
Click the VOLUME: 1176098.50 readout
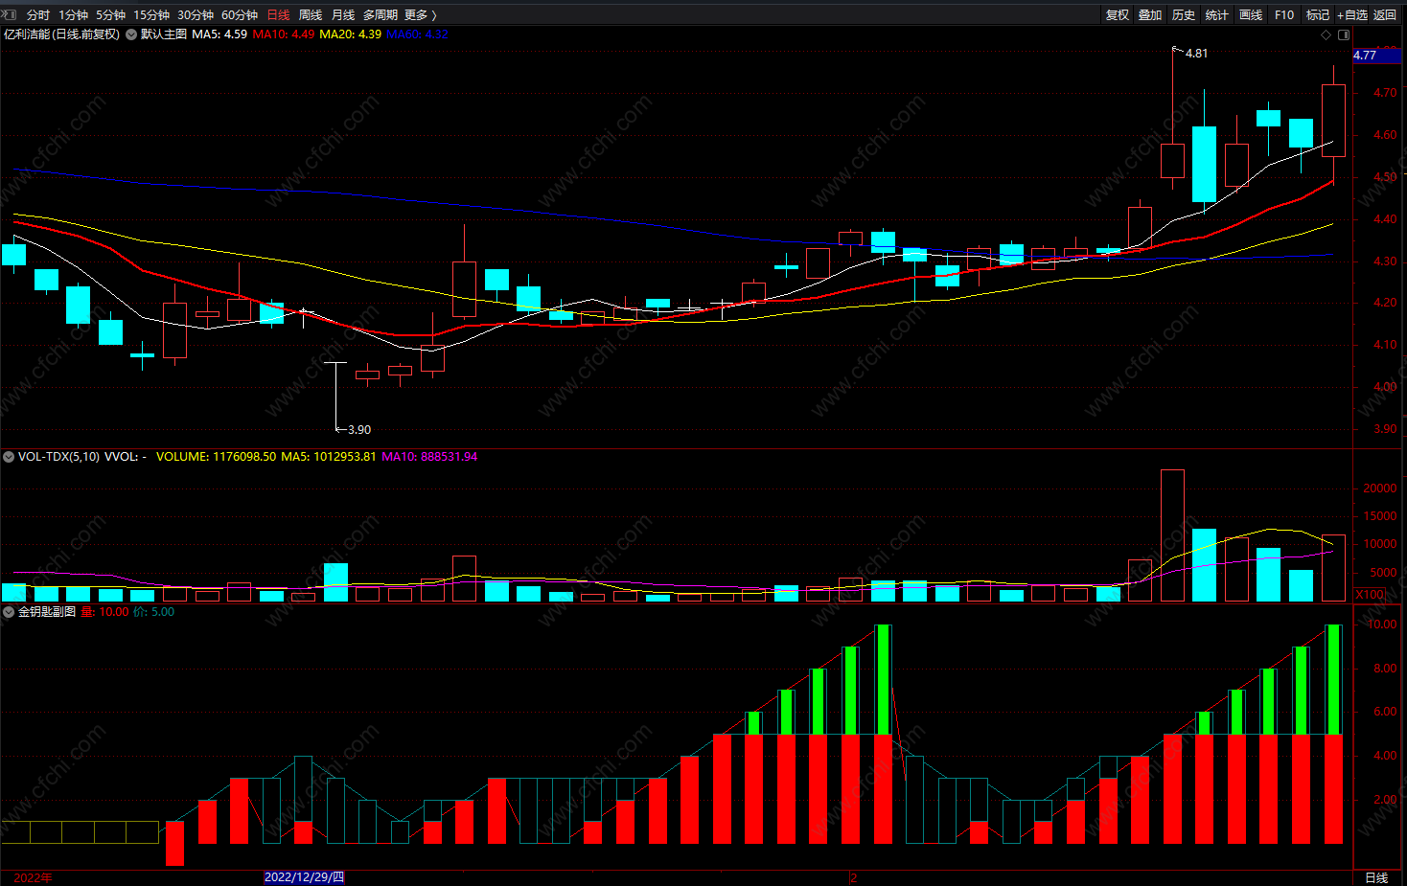pyautogui.click(x=216, y=457)
